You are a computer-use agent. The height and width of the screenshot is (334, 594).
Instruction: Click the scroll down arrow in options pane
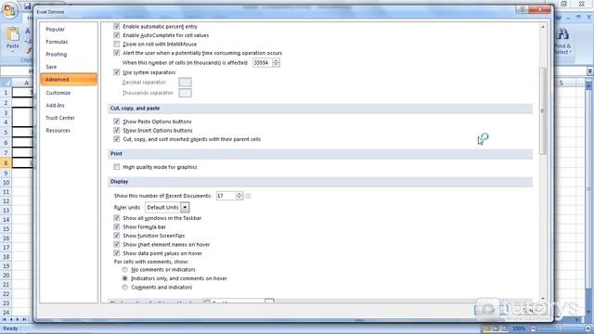[x=542, y=299]
